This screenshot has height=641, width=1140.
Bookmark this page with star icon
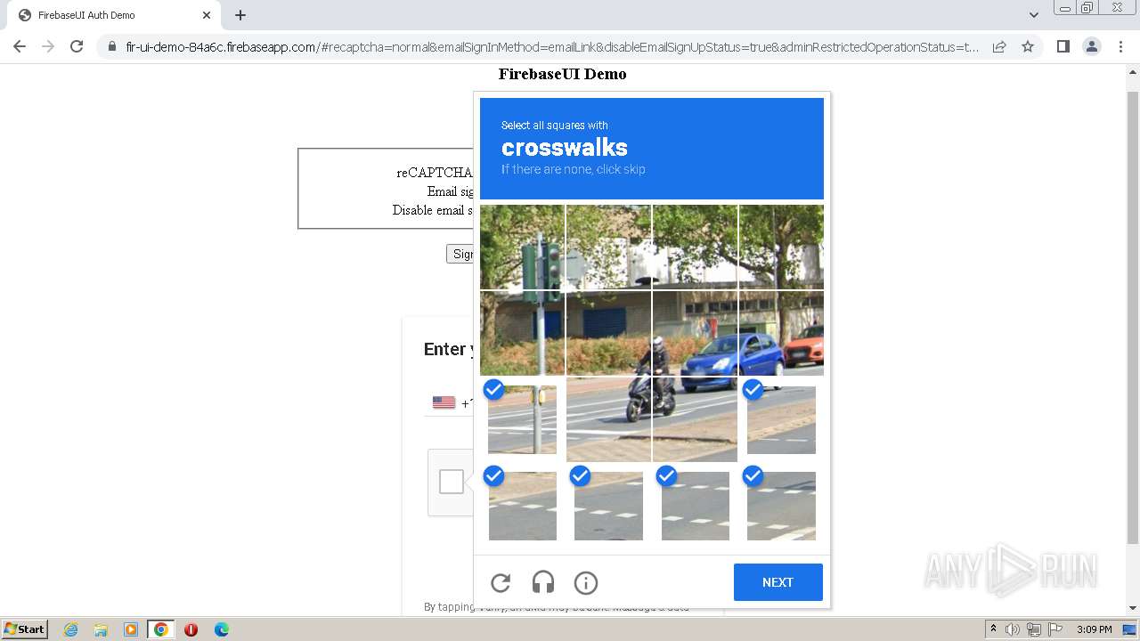(1028, 46)
